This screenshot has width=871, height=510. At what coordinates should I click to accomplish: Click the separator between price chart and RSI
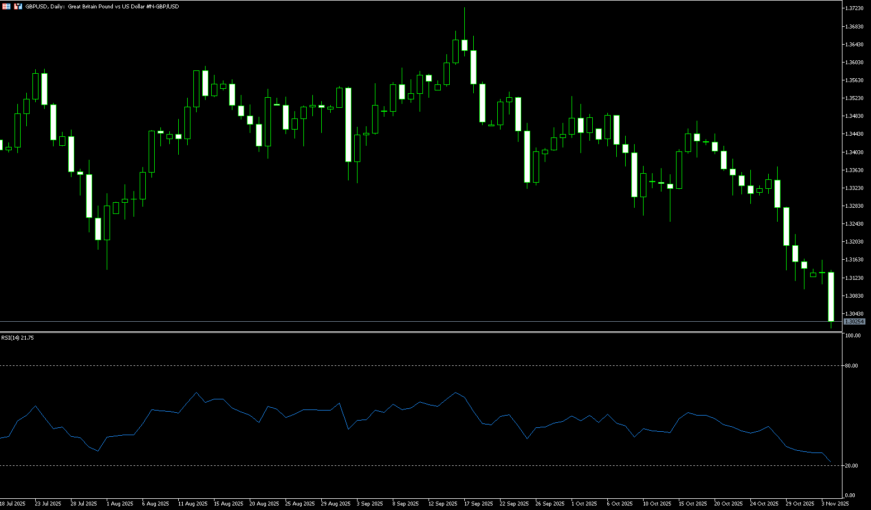tap(419, 332)
